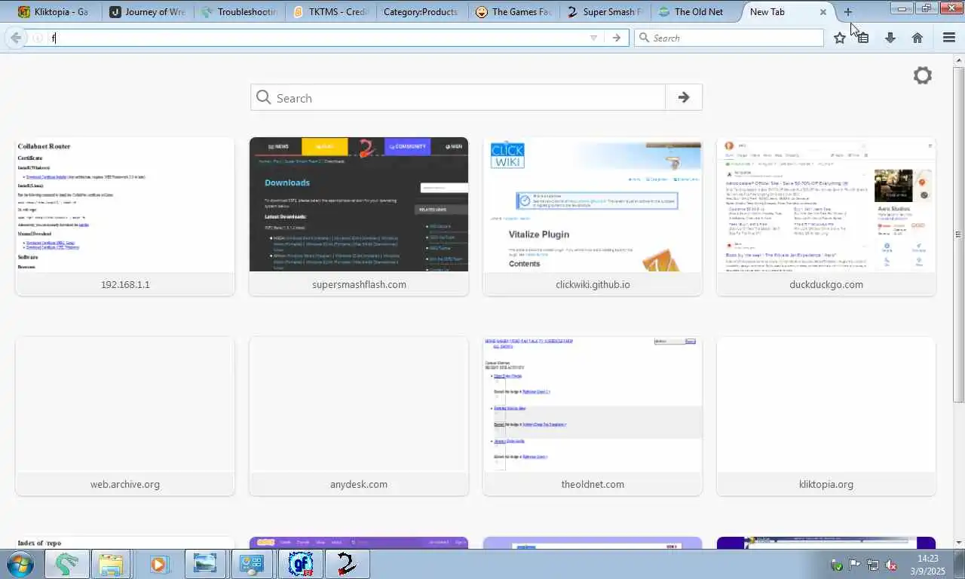This screenshot has height=579, width=965.
Task: Go to the browser Home page
Action: (918, 38)
